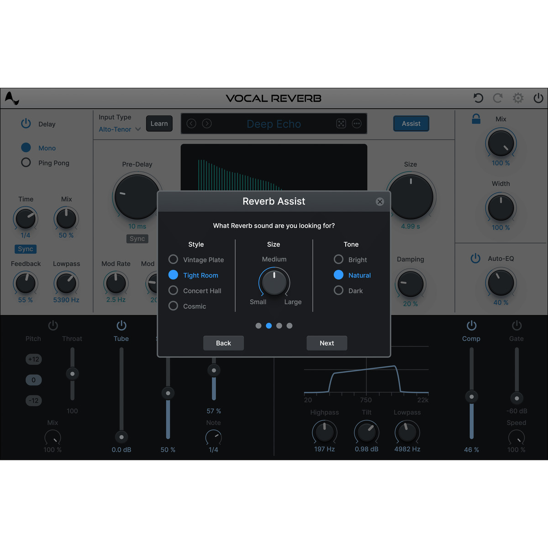Click the Comp slider handle
Image resolution: width=548 pixels, height=548 pixels.
click(472, 396)
